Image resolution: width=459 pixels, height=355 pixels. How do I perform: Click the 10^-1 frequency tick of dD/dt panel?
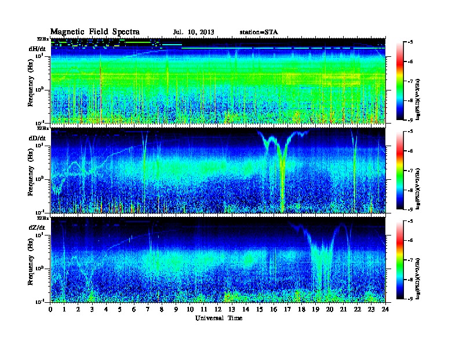coord(39,212)
